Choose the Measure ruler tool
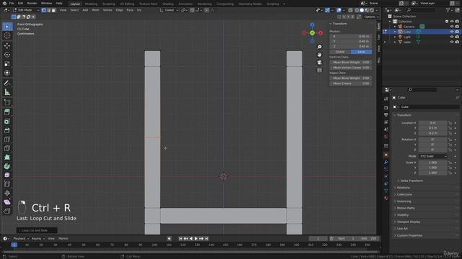Screen dimensions: 462x259 point(7,92)
